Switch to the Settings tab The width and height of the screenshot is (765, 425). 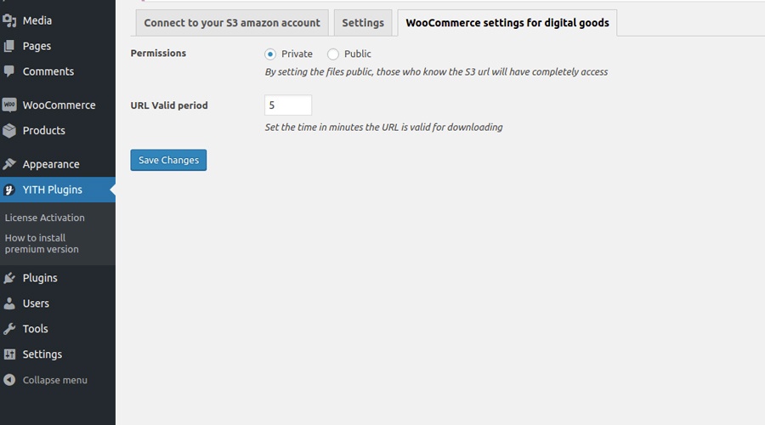coord(362,23)
